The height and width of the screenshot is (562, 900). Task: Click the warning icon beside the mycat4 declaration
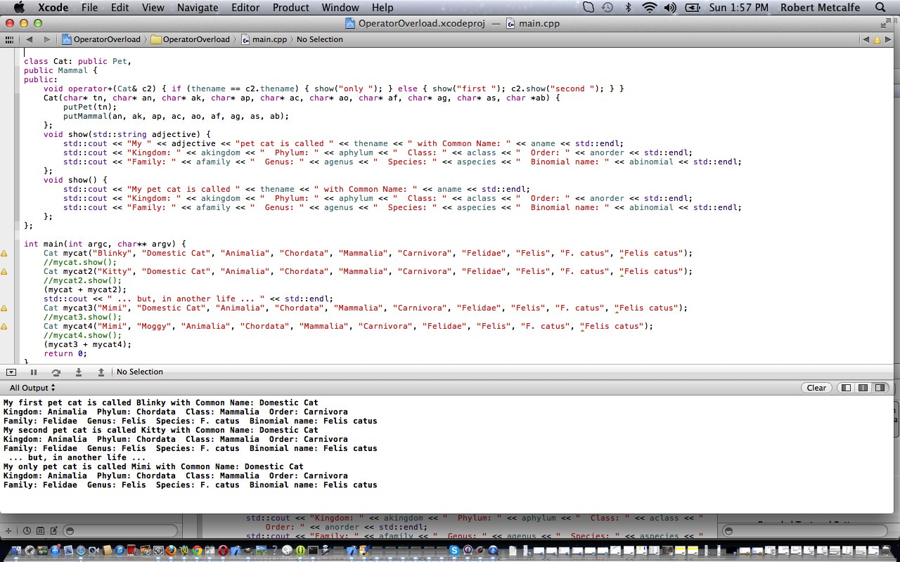pos(4,326)
